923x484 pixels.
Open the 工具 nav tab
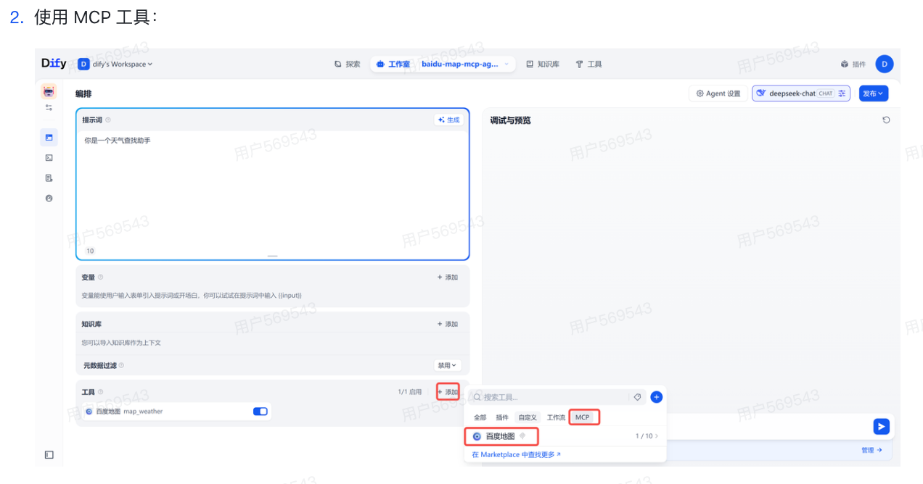pyautogui.click(x=589, y=64)
